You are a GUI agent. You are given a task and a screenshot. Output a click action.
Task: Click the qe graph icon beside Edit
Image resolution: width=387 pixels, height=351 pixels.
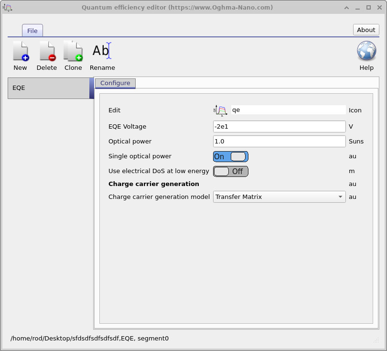[220, 110]
